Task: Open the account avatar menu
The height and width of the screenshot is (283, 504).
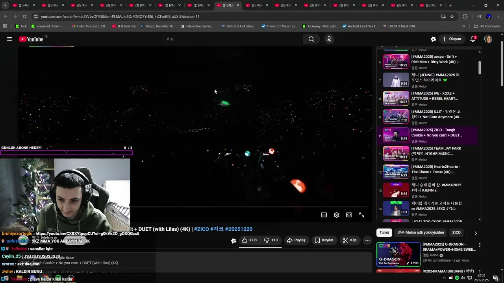Action: click(488, 39)
